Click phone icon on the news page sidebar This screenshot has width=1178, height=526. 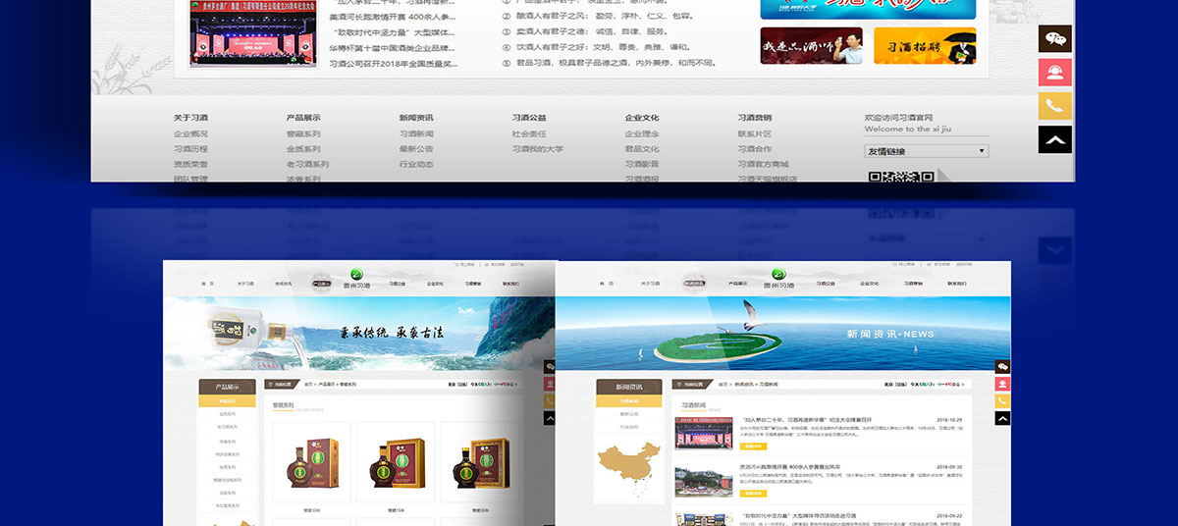tap(1002, 400)
